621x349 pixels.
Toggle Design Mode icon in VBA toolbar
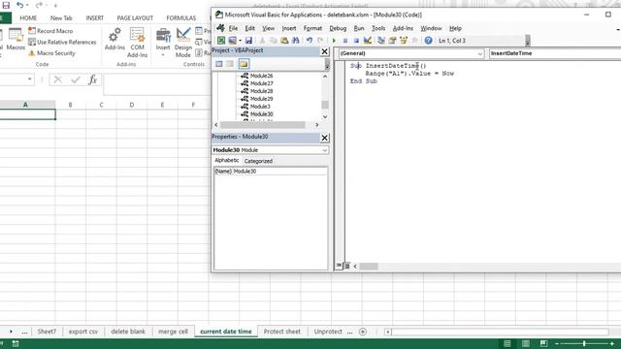(x=368, y=41)
